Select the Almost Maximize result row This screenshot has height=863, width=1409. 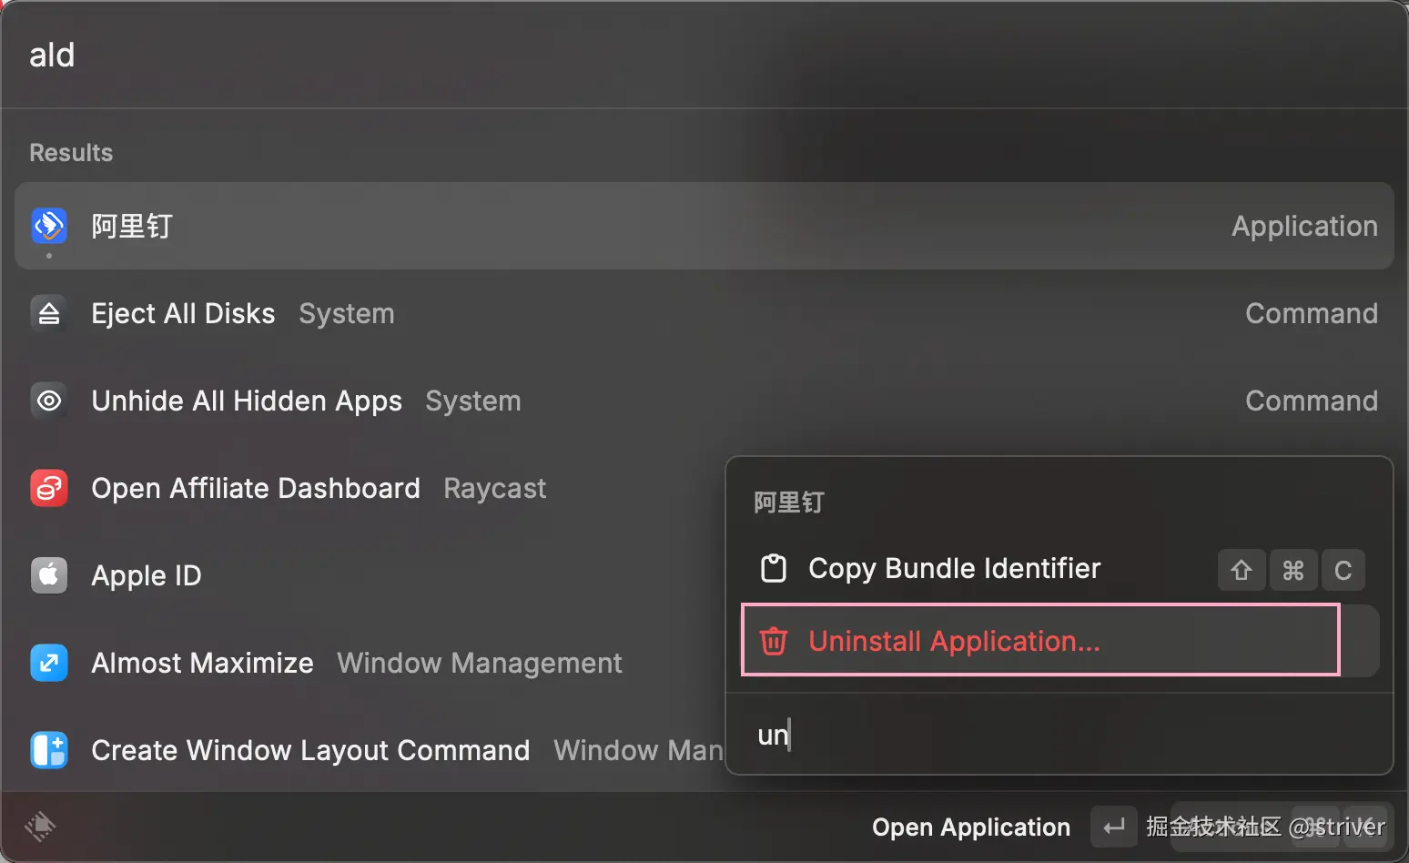click(364, 663)
